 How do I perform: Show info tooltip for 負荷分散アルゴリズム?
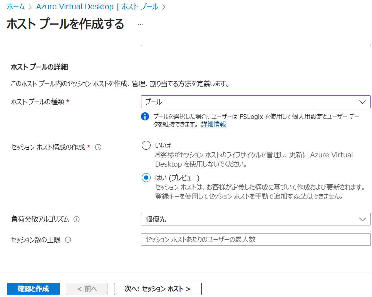tap(77, 219)
